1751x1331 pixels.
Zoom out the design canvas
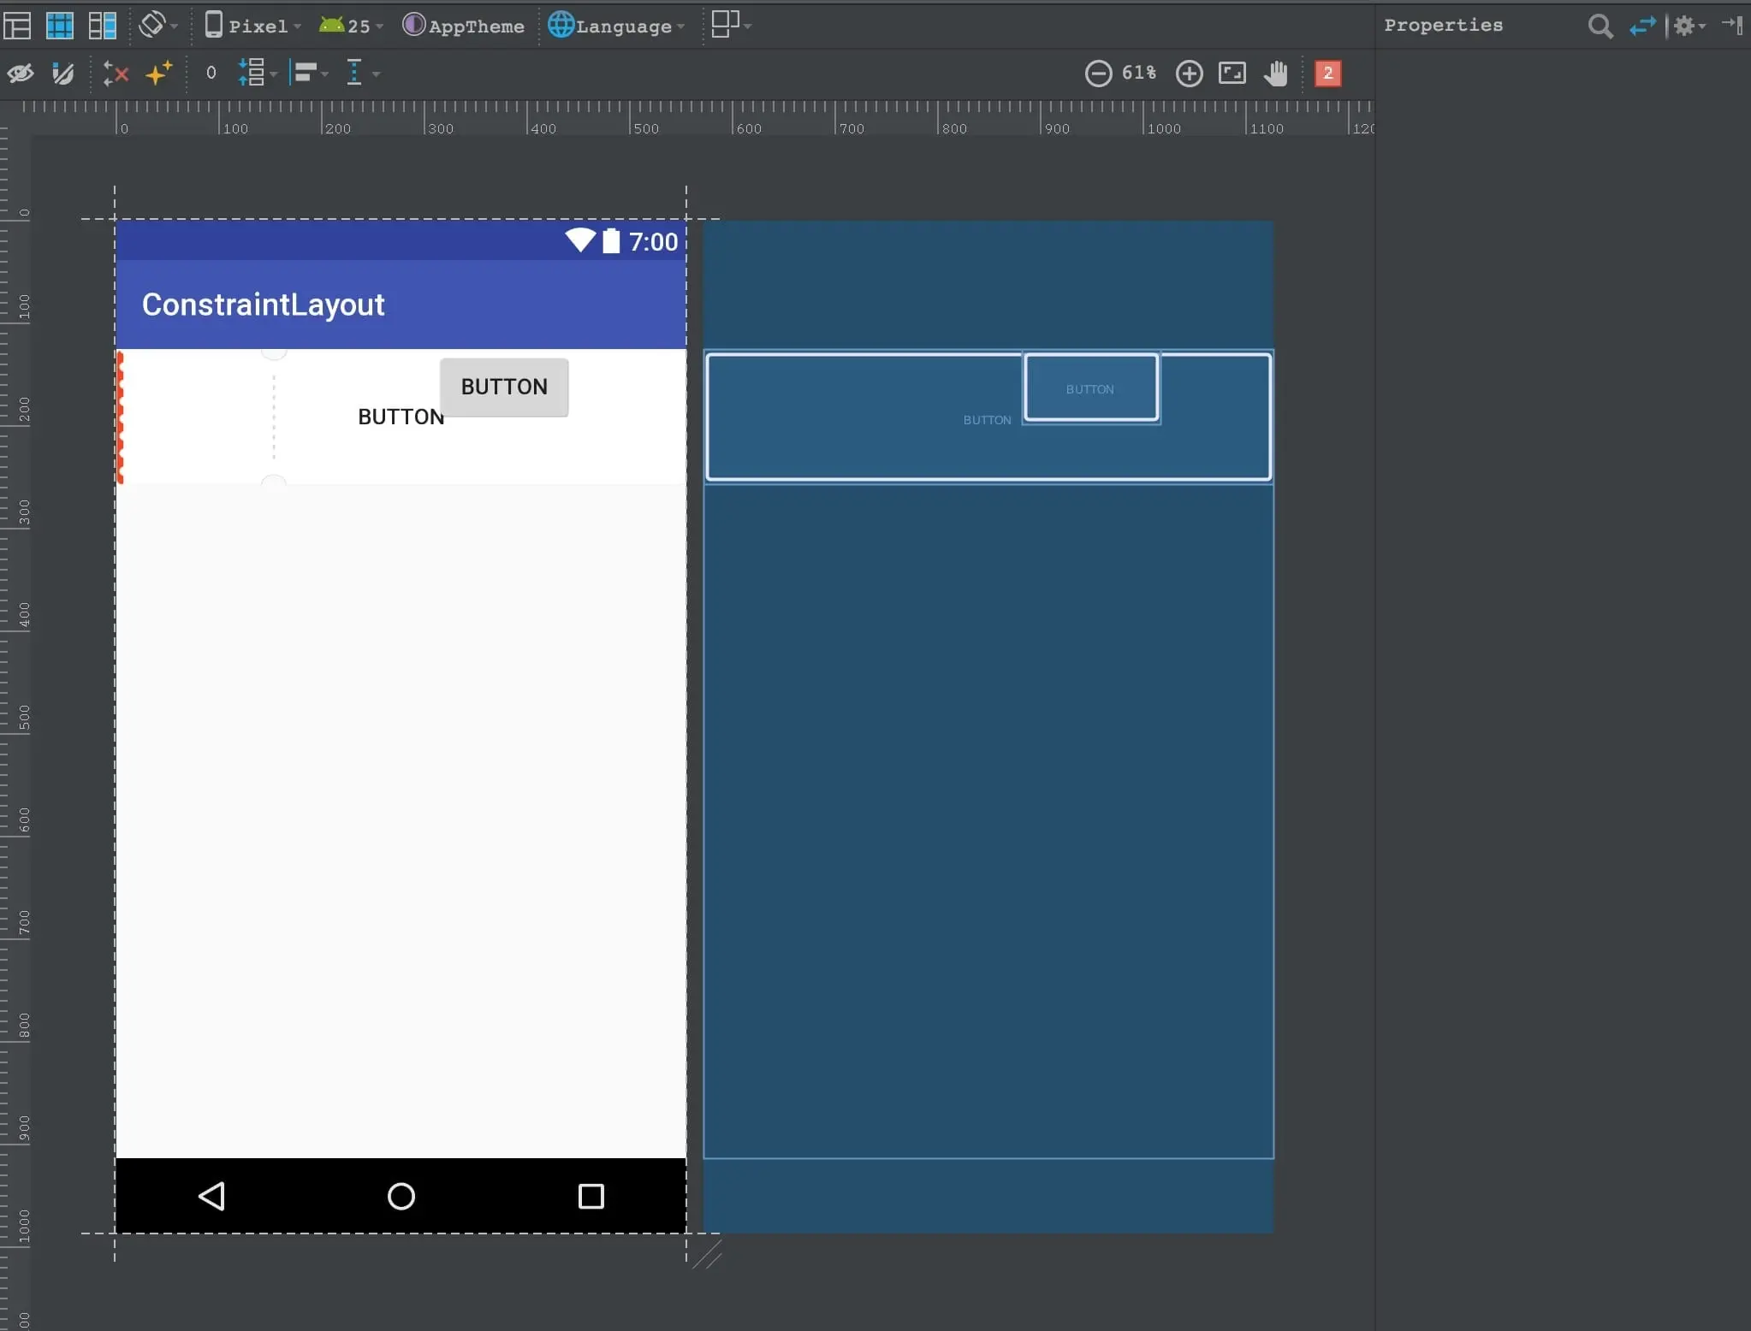coord(1098,74)
